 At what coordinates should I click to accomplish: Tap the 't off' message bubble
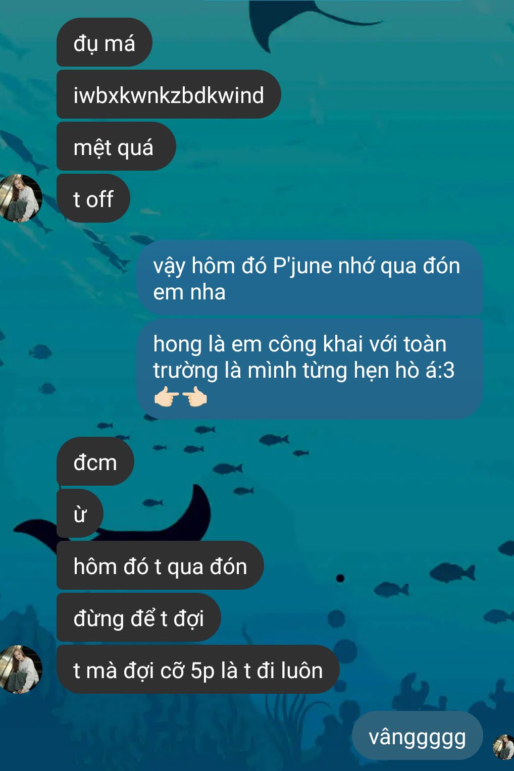click(x=93, y=198)
